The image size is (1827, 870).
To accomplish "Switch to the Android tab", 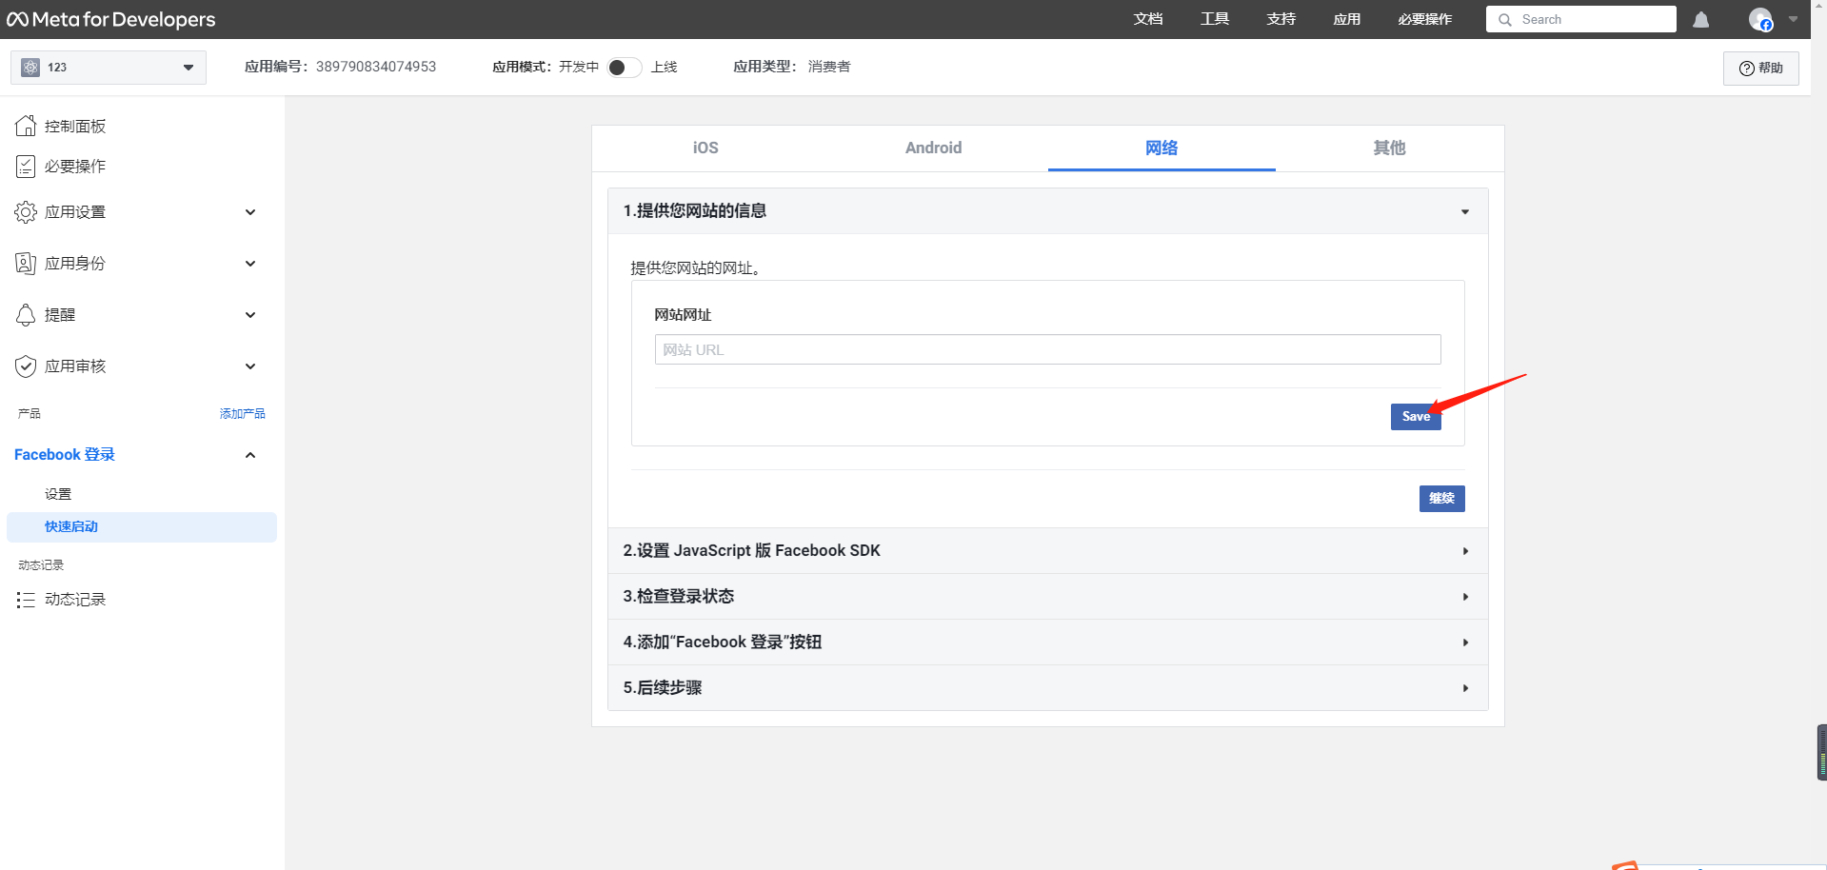I will coord(933,148).
